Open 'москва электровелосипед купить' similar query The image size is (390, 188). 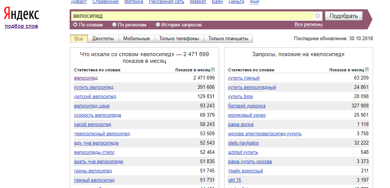265,134
